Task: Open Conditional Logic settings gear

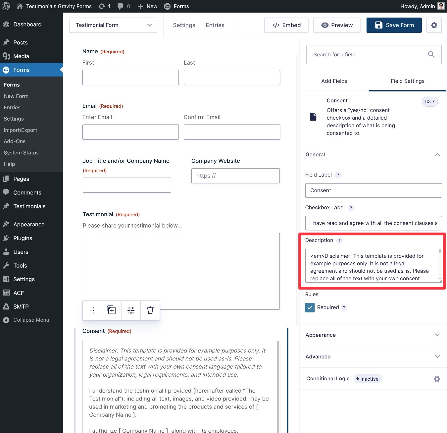Action: [x=437, y=379]
